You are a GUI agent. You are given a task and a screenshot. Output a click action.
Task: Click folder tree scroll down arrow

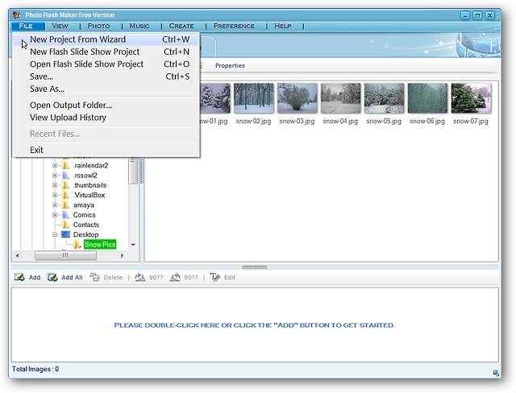click(x=133, y=245)
